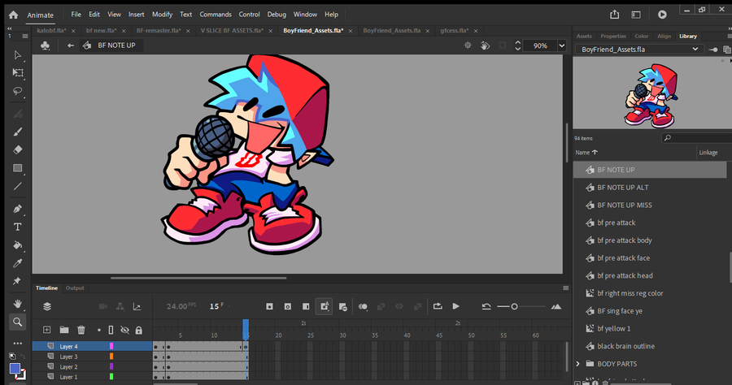Switch to gfcess.fla tab
Viewport: 732px width, 385px height.
(x=454, y=30)
